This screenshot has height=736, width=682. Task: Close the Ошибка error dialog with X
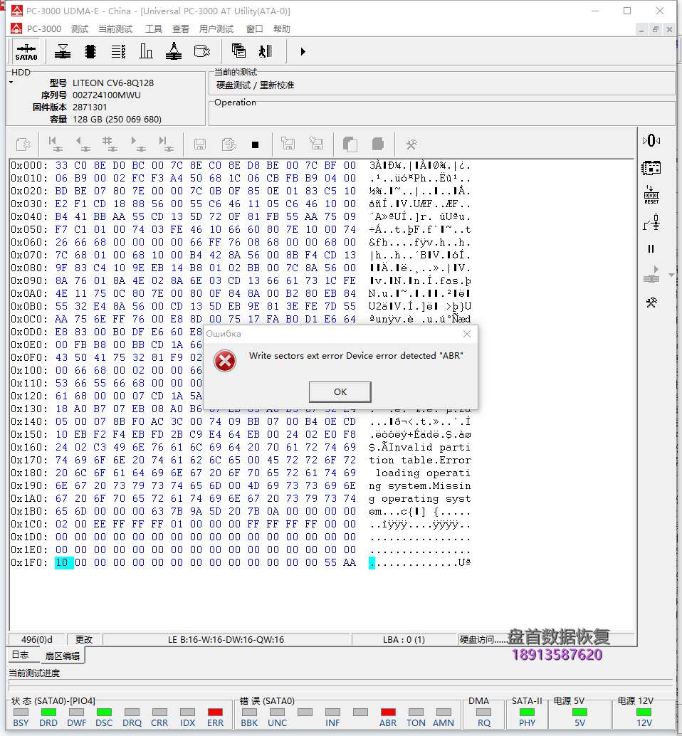pyautogui.click(x=466, y=334)
